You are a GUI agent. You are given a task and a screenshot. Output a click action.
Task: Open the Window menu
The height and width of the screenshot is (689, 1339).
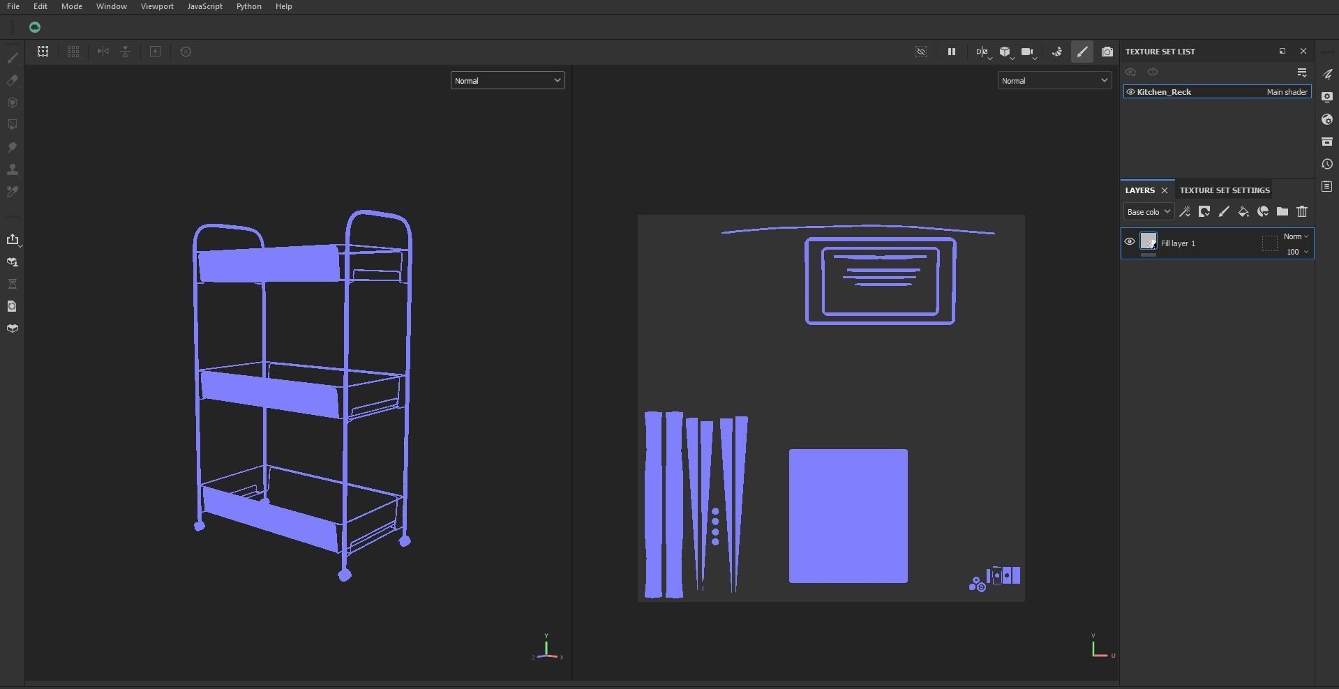click(112, 6)
